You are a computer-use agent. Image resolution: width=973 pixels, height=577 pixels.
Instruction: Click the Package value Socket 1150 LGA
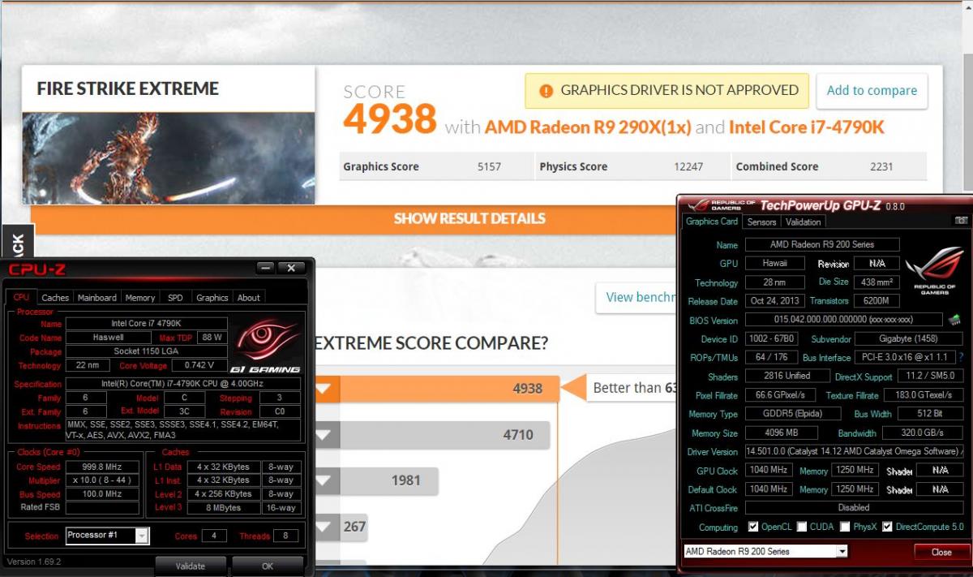[x=146, y=352]
